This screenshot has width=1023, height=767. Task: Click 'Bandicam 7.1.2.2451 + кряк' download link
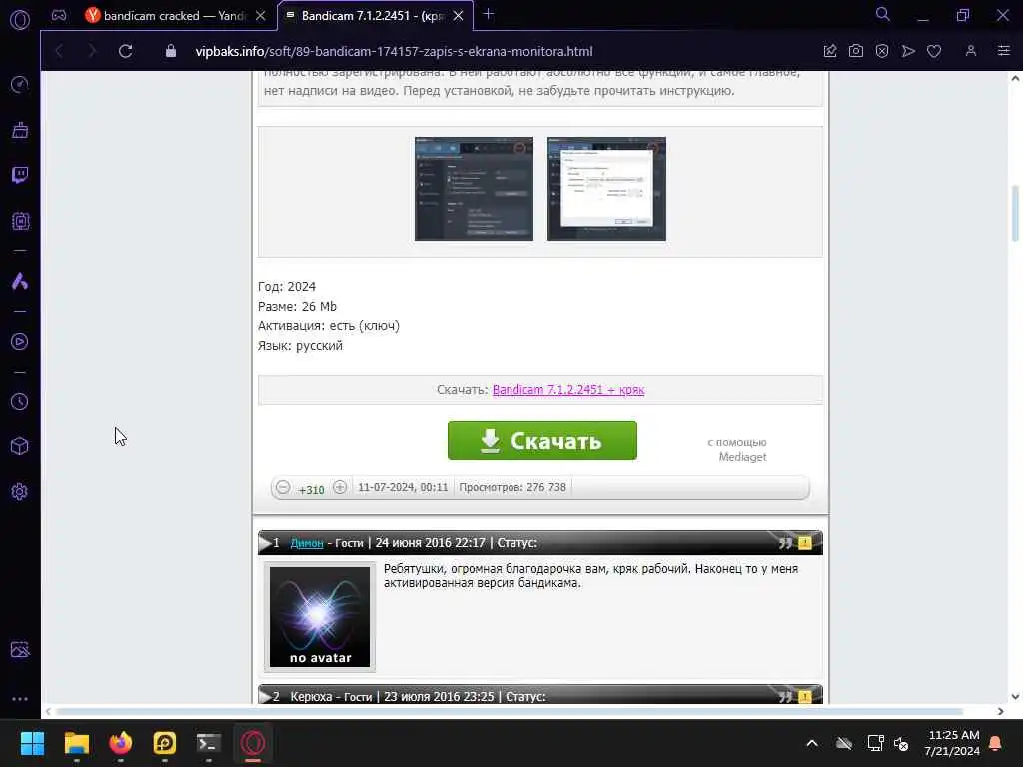pyautogui.click(x=568, y=390)
